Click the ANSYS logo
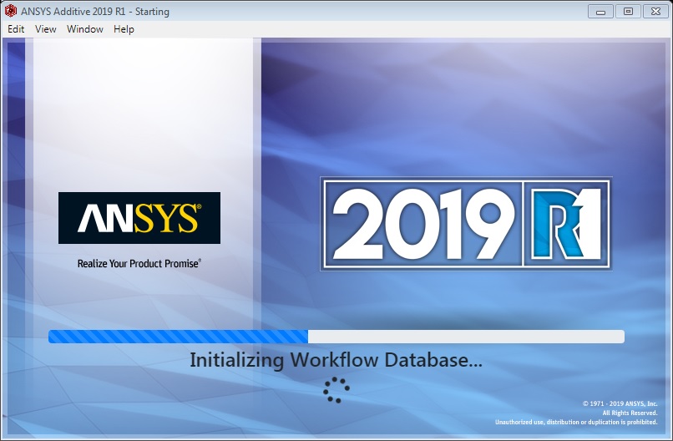 coord(139,218)
